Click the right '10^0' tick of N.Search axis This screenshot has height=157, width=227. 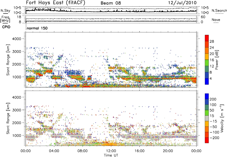[x=205, y=13]
